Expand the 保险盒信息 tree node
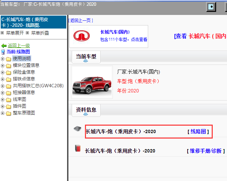The width and height of the screenshot is (227, 181). pos(2,72)
